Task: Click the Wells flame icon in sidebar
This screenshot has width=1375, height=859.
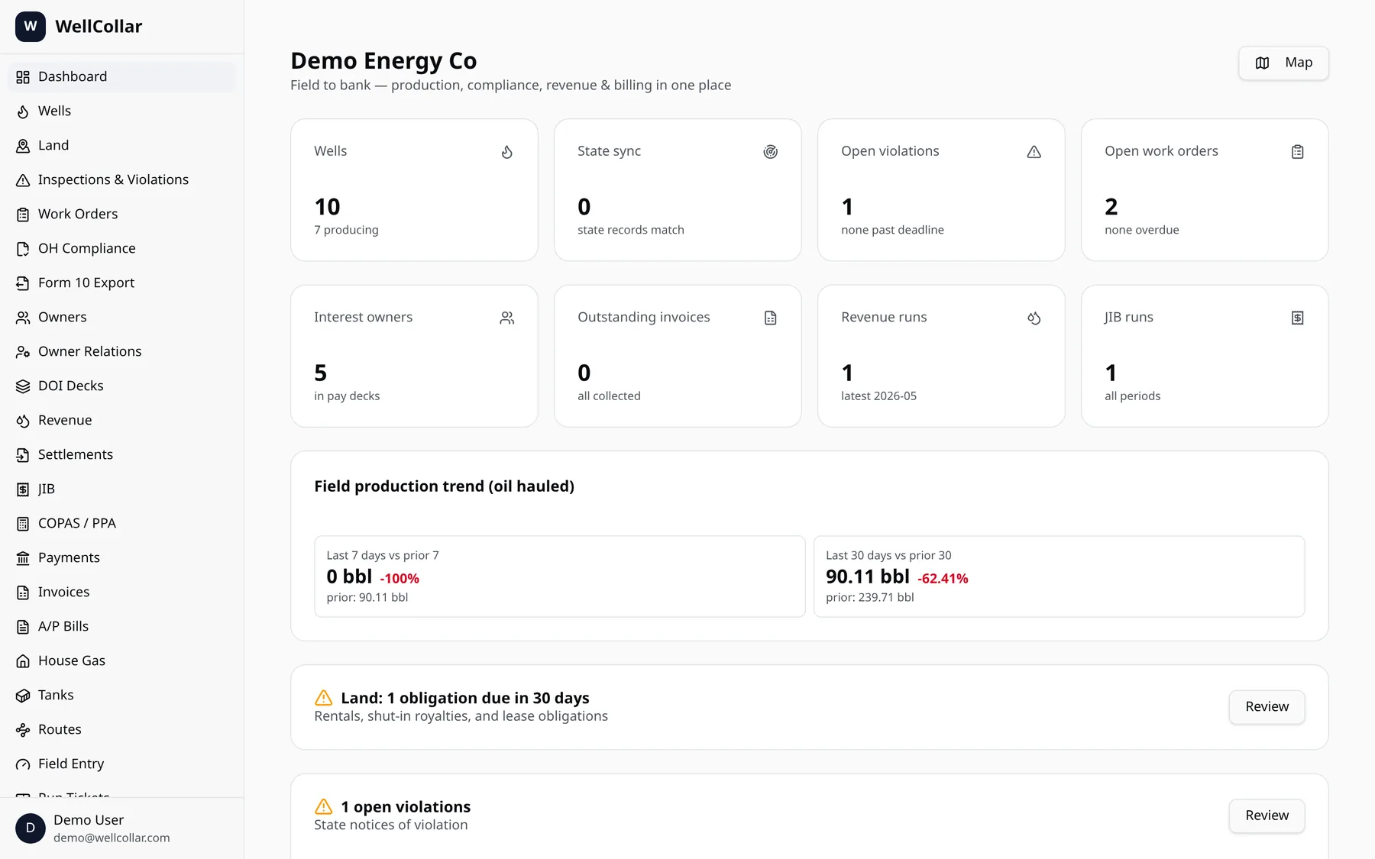Action: (23, 111)
